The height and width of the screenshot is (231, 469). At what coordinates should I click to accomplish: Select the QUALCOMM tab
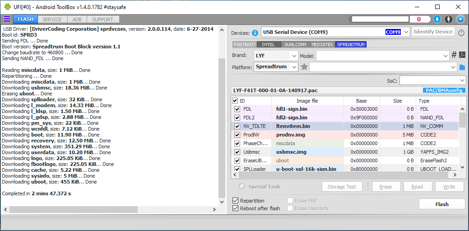[295, 45]
